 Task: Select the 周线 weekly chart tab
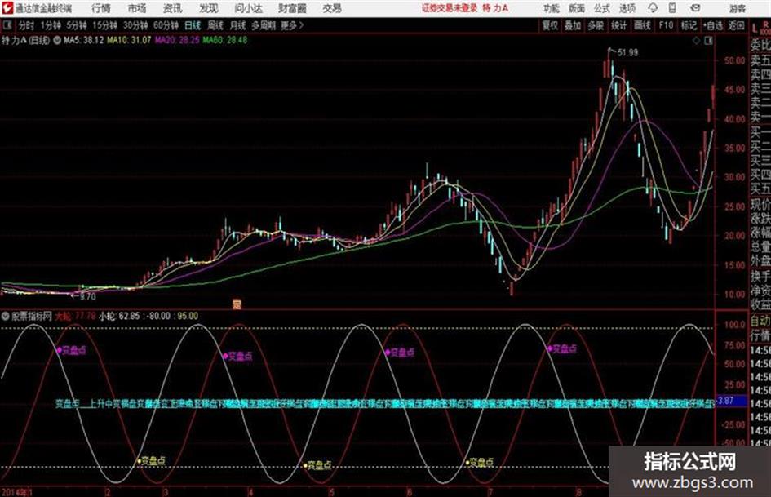215,25
